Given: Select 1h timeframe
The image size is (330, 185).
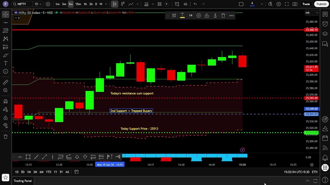Looking at the screenshot, I should point(85,4).
